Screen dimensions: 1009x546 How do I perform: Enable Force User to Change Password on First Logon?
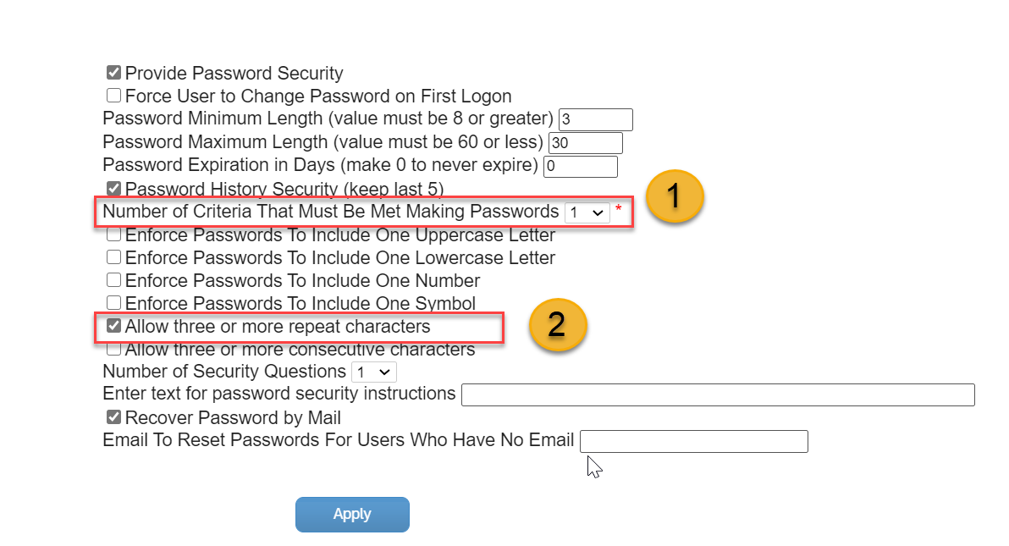pyautogui.click(x=114, y=96)
